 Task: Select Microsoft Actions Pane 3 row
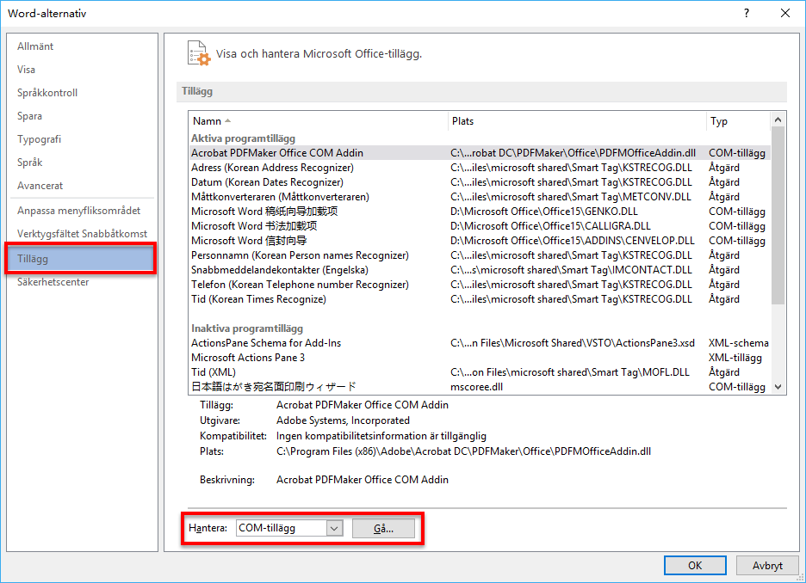coord(480,358)
